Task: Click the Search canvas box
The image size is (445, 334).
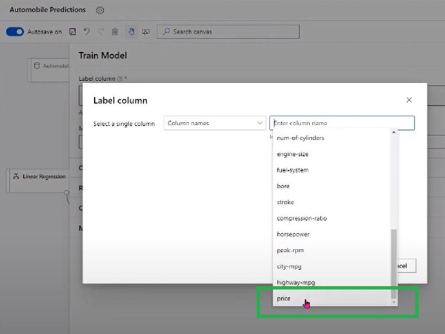Action: click(228, 32)
